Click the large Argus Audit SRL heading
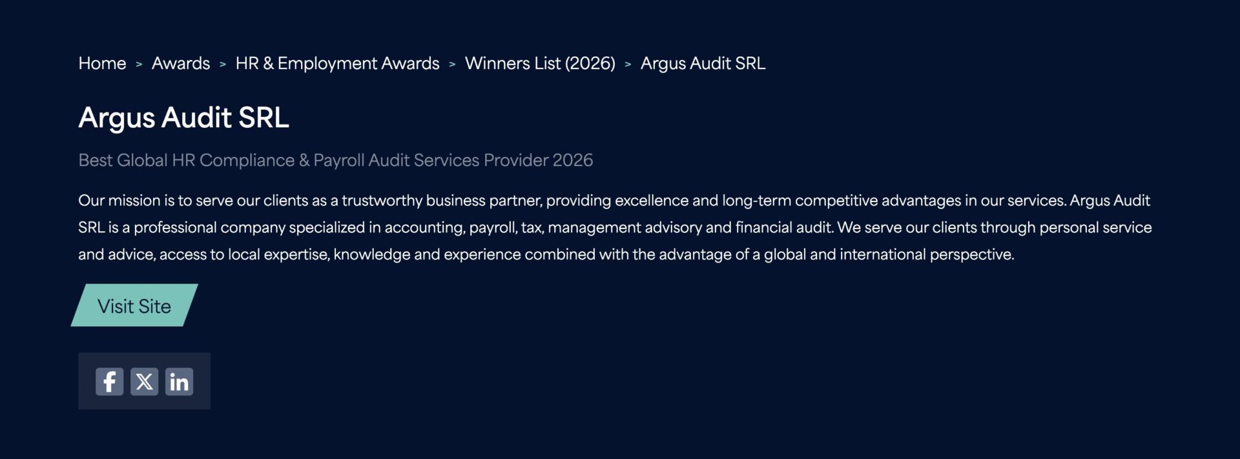The height and width of the screenshot is (459, 1240). 183,117
